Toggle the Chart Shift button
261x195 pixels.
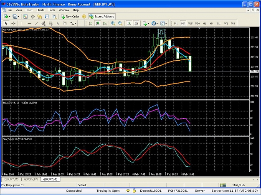click(x=136, y=23)
